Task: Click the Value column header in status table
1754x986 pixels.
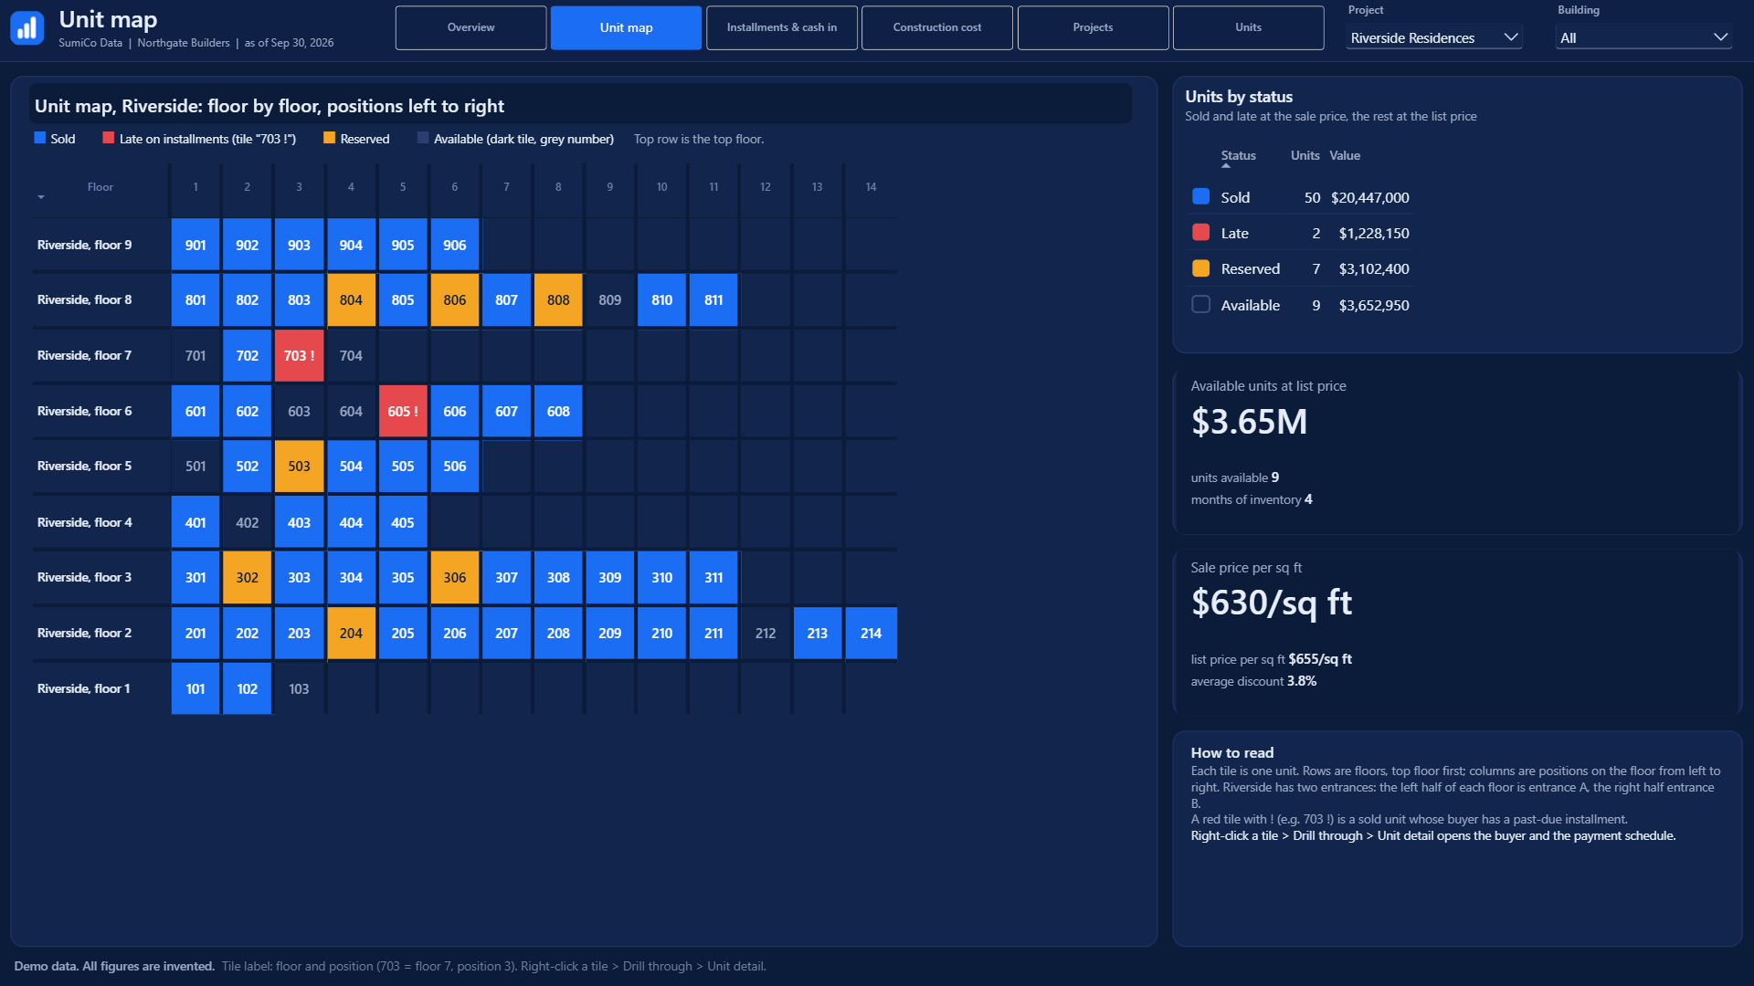Action: (1345, 156)
